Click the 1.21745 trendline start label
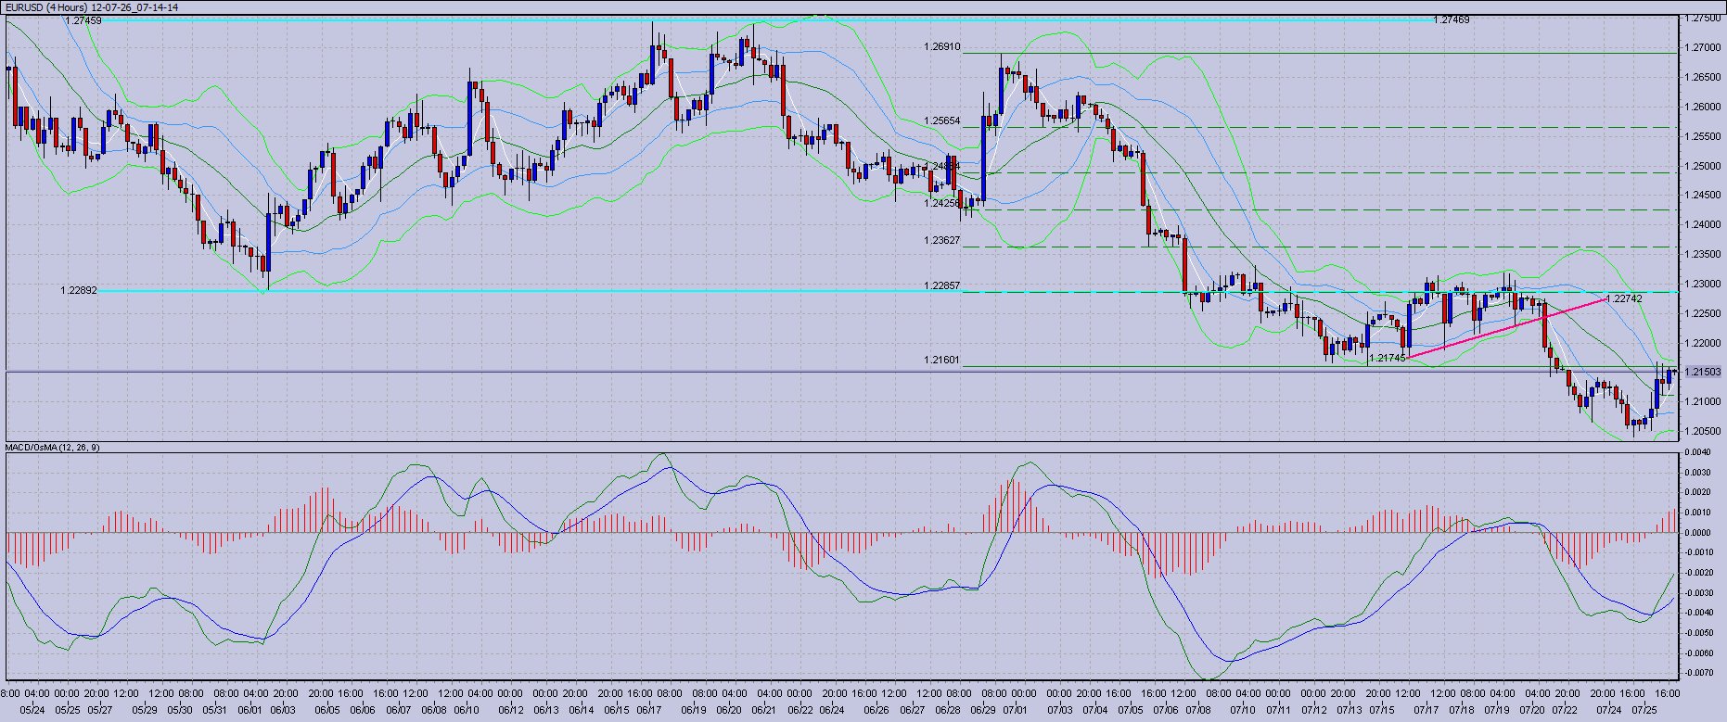 1388,358
